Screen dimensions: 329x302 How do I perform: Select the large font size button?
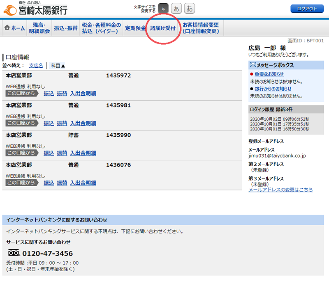(x=190, y=8)
